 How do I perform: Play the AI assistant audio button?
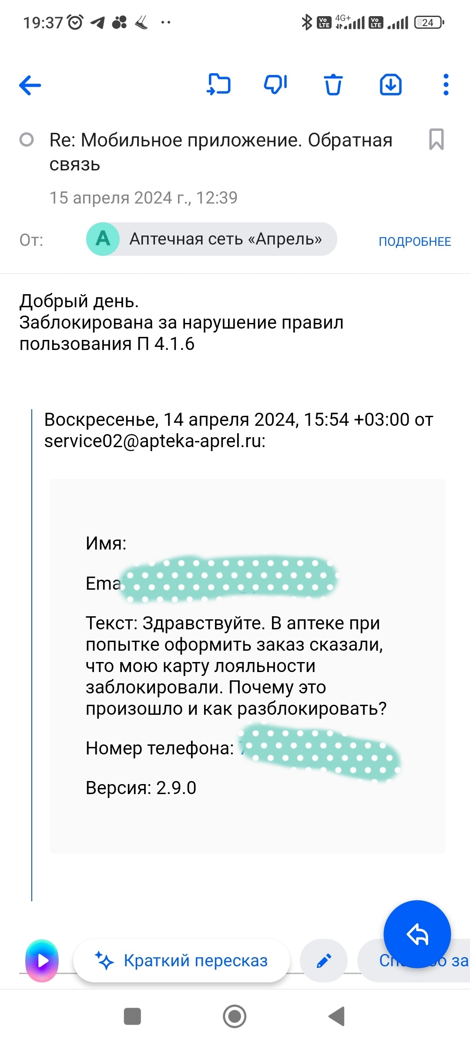[x=42, y=961]
